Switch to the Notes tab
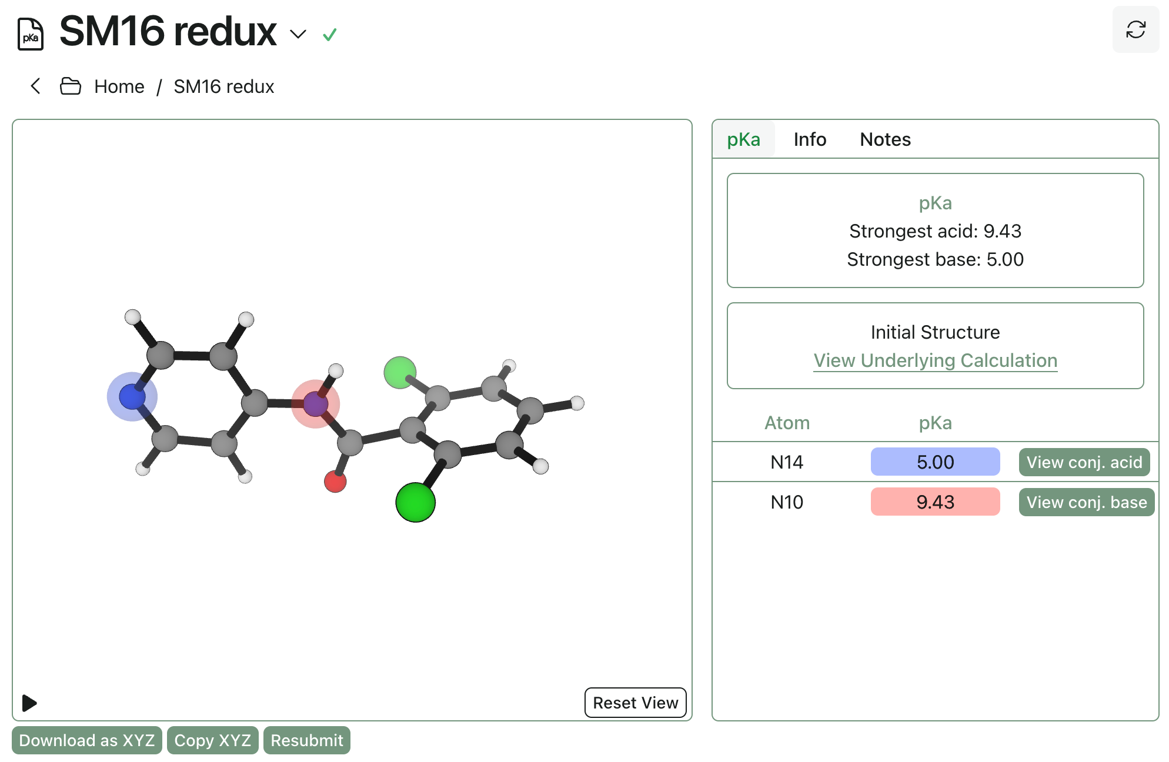1169x762 pixels. click(885, 139)
